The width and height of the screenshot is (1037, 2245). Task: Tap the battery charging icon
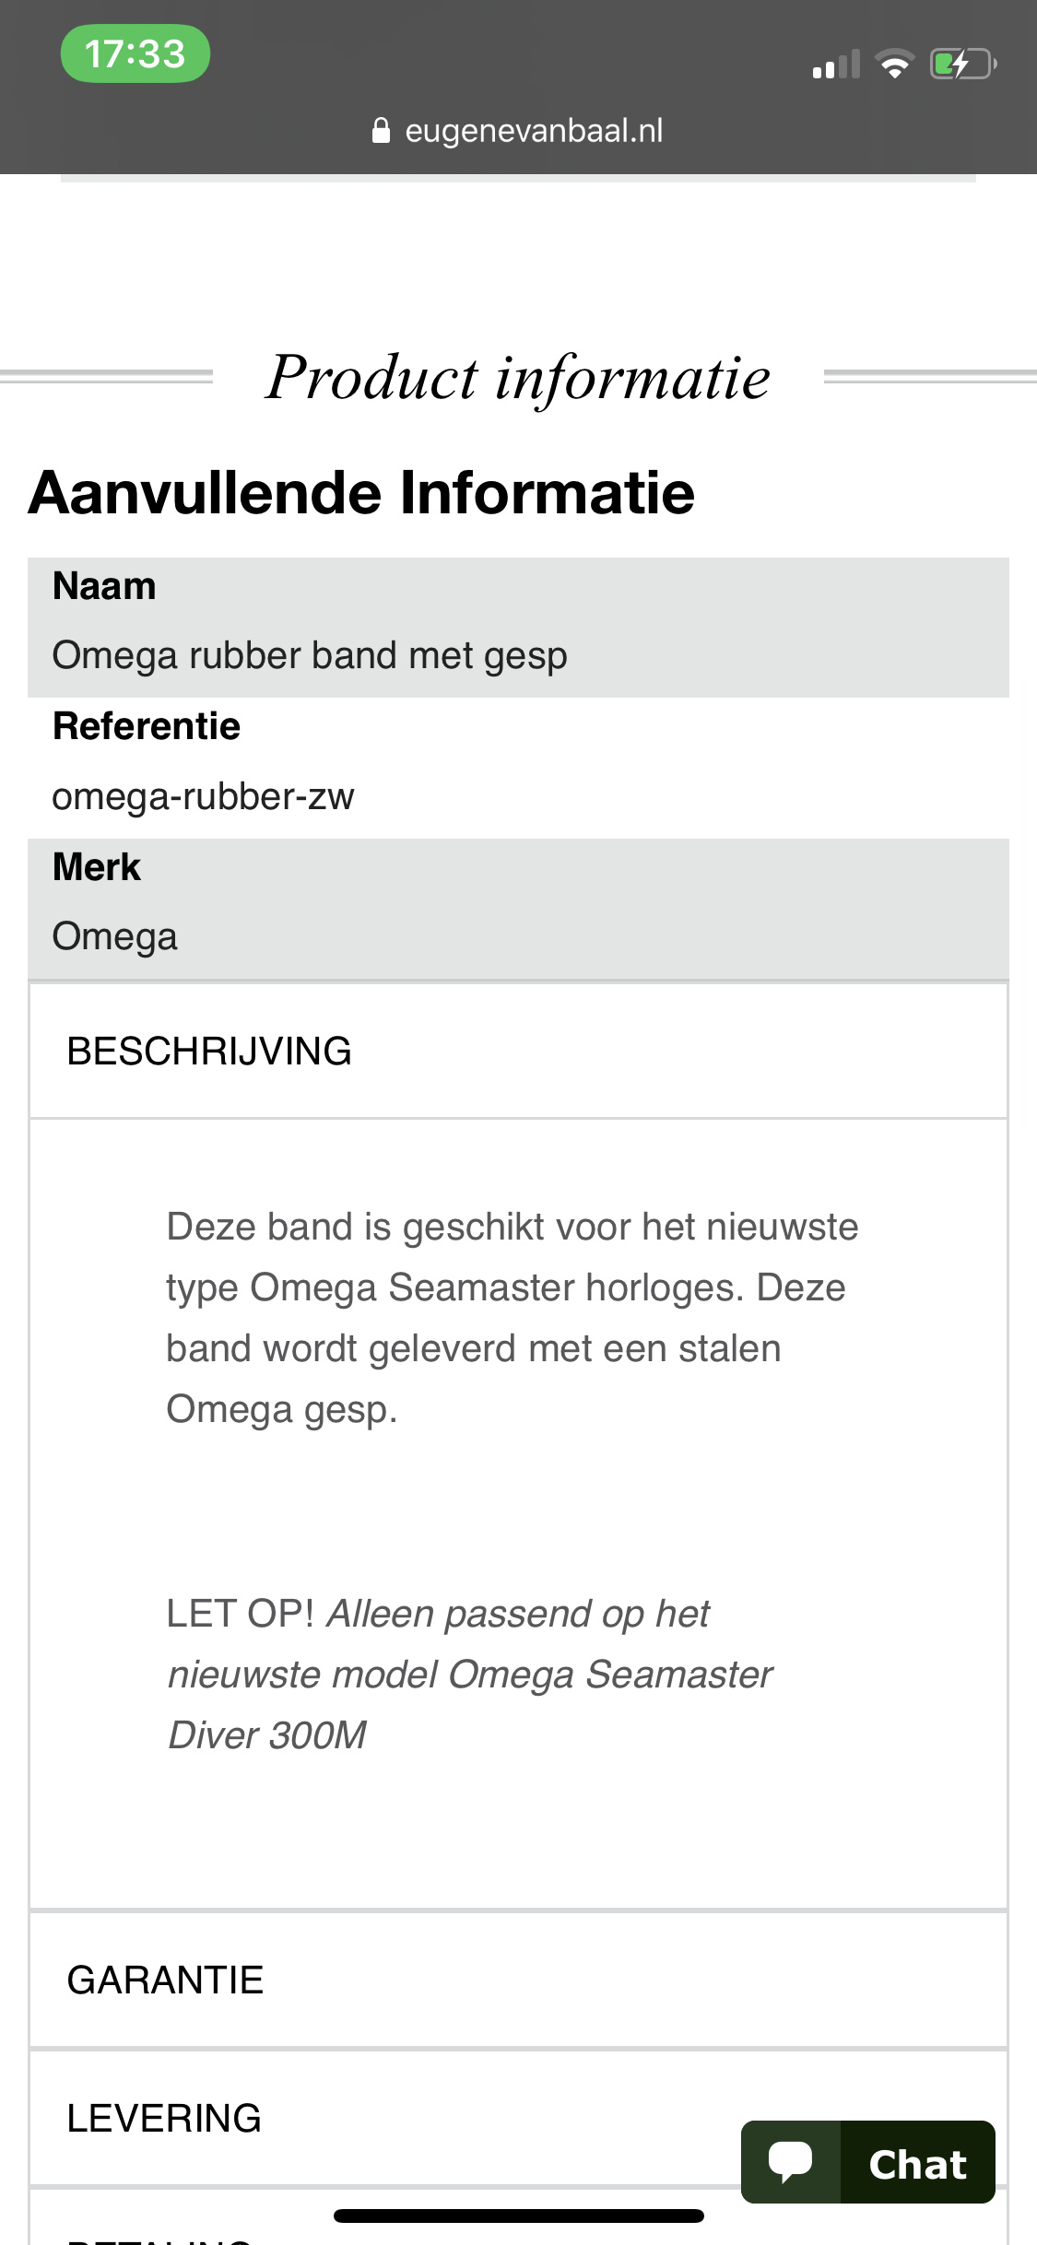click(963, 65)
